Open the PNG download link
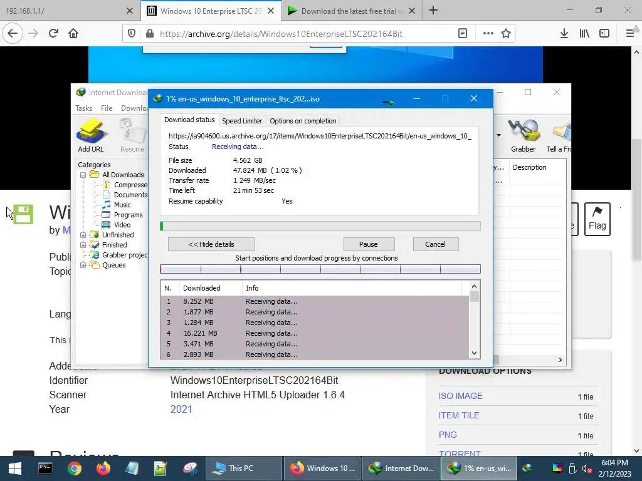This screenshot has height=481, width=642. point(448,435)
